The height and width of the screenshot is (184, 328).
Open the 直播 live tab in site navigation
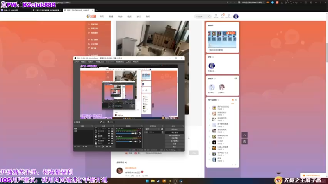pos(111,16)
